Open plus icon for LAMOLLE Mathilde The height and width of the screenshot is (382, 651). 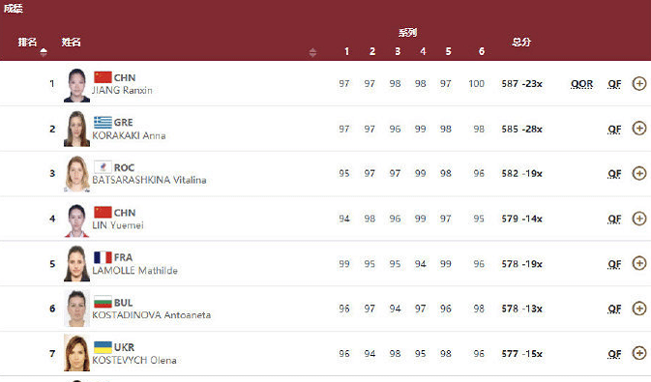tap(639, 263)
